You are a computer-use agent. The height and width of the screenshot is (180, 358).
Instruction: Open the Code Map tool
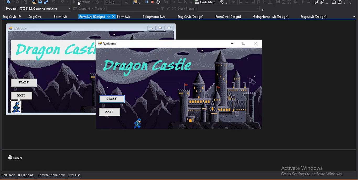(204, 2)
